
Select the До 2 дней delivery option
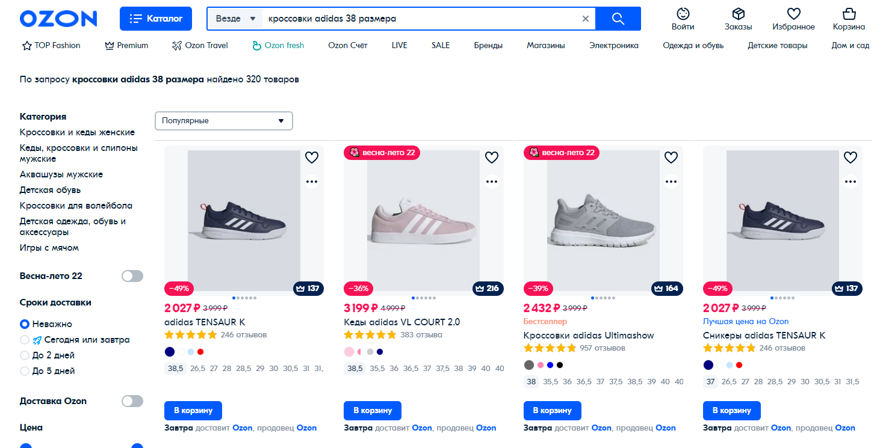pyautogui.click(x=25, y=355)
